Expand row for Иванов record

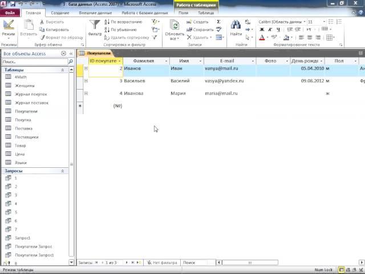tap(86, 68)
